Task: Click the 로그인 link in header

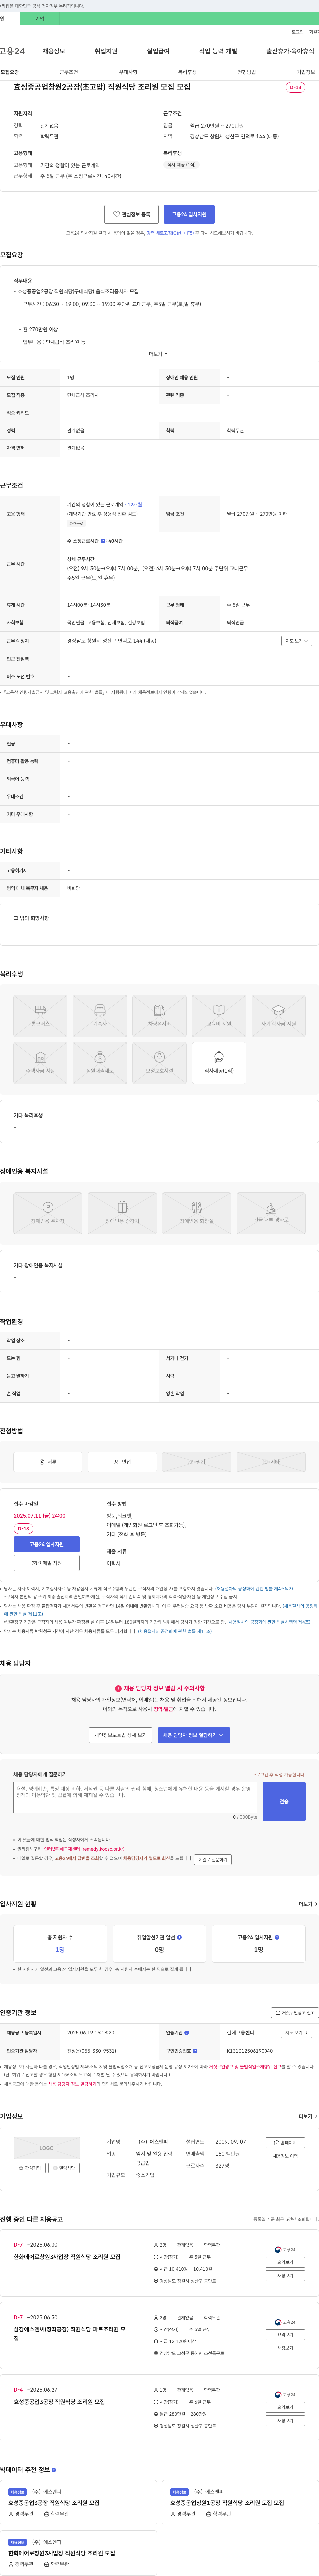Action: tap(298, 32)
